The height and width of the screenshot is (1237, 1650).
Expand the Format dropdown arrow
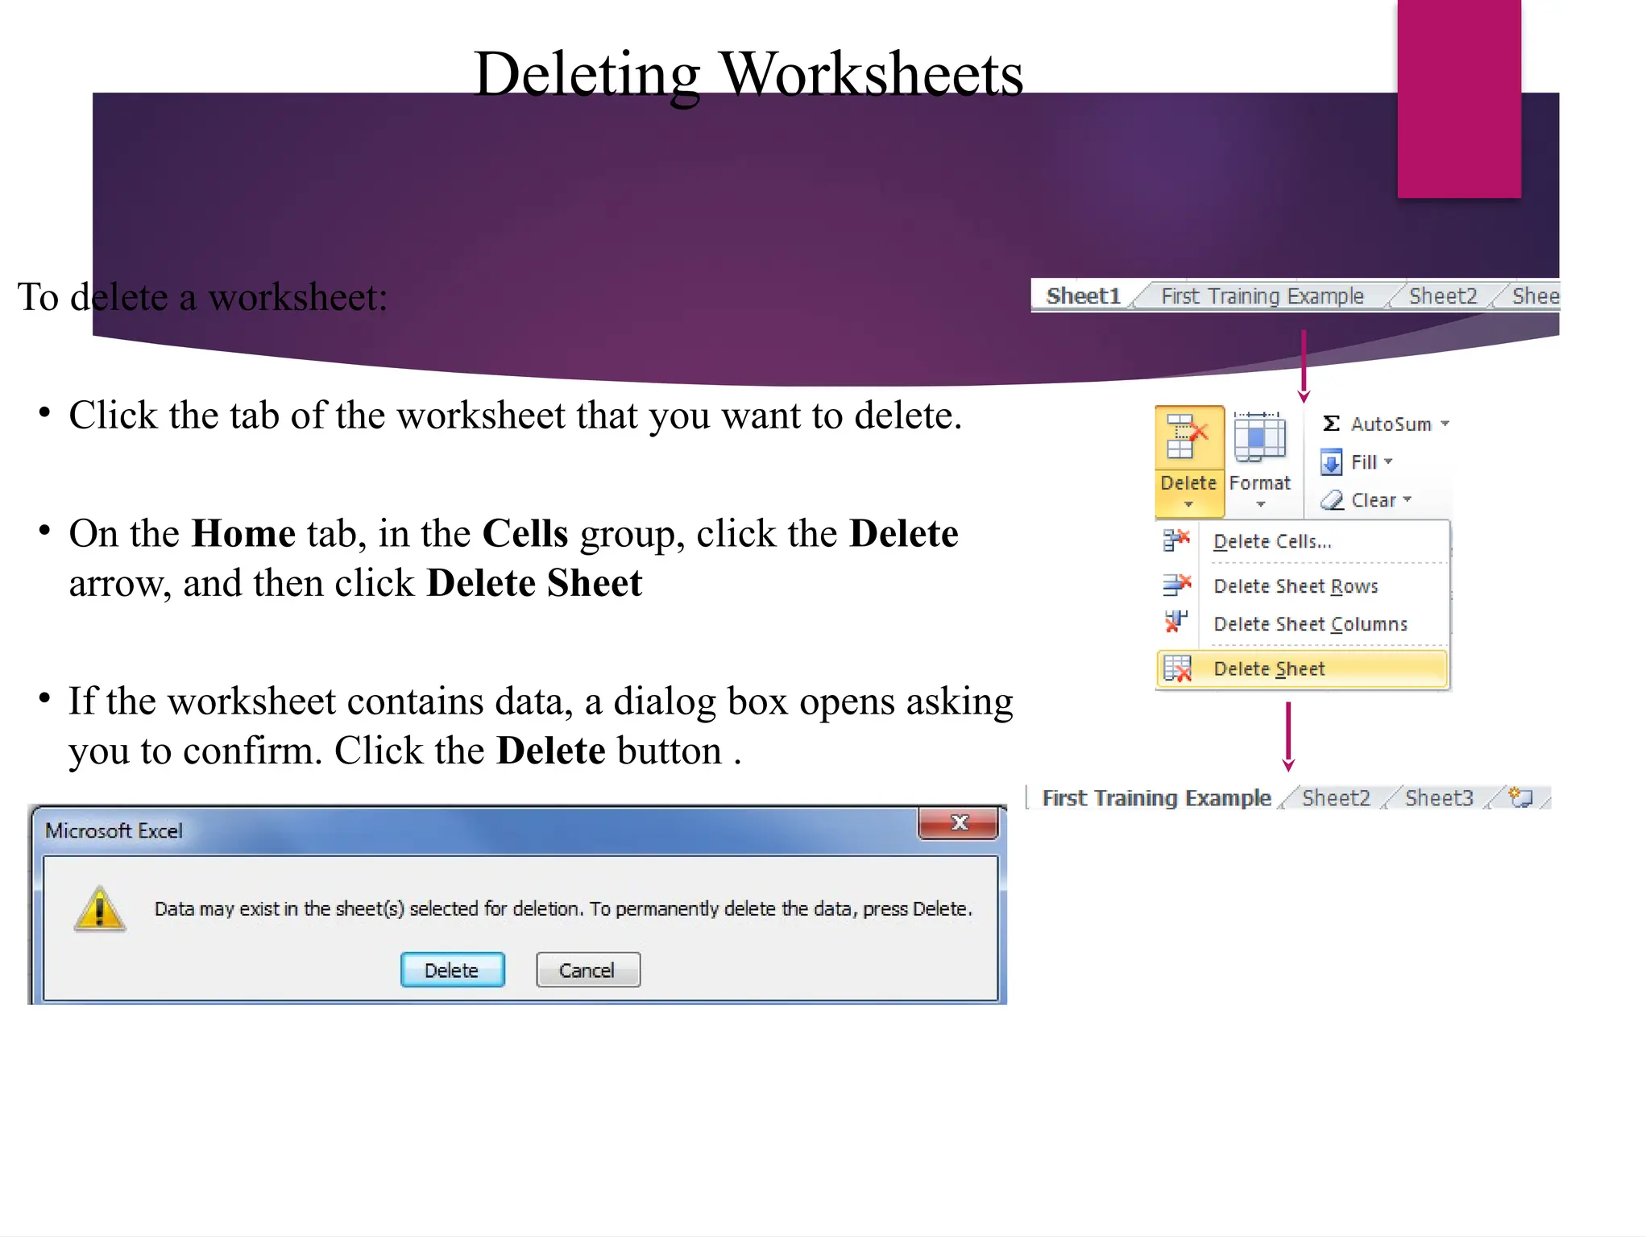tap(1261, 505)
